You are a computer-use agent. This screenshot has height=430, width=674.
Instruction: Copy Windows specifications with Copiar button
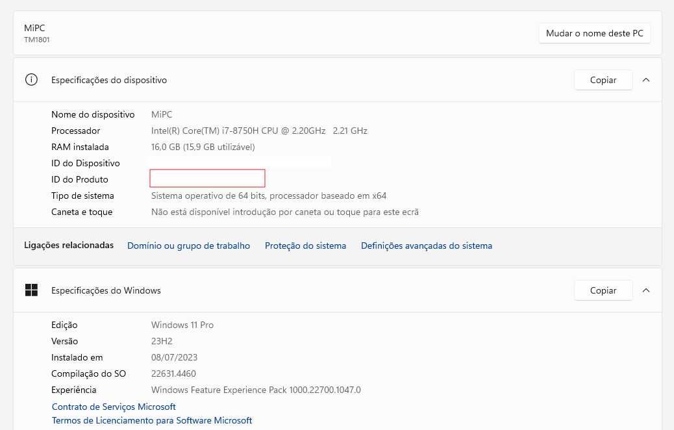point(603,291)
